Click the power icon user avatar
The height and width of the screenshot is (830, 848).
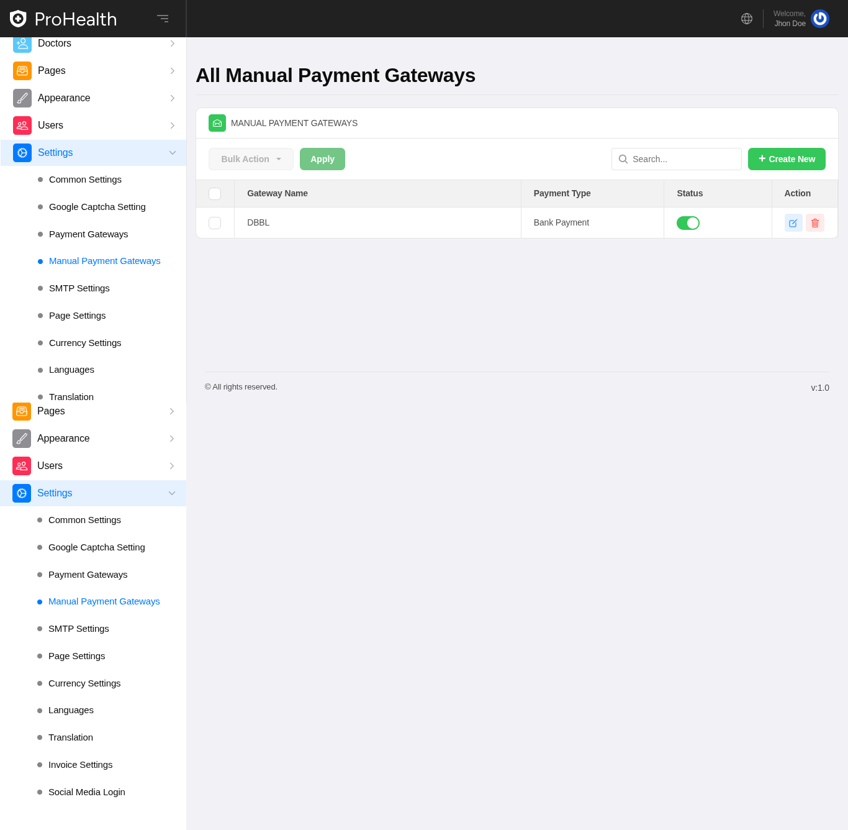click(819, 19)
